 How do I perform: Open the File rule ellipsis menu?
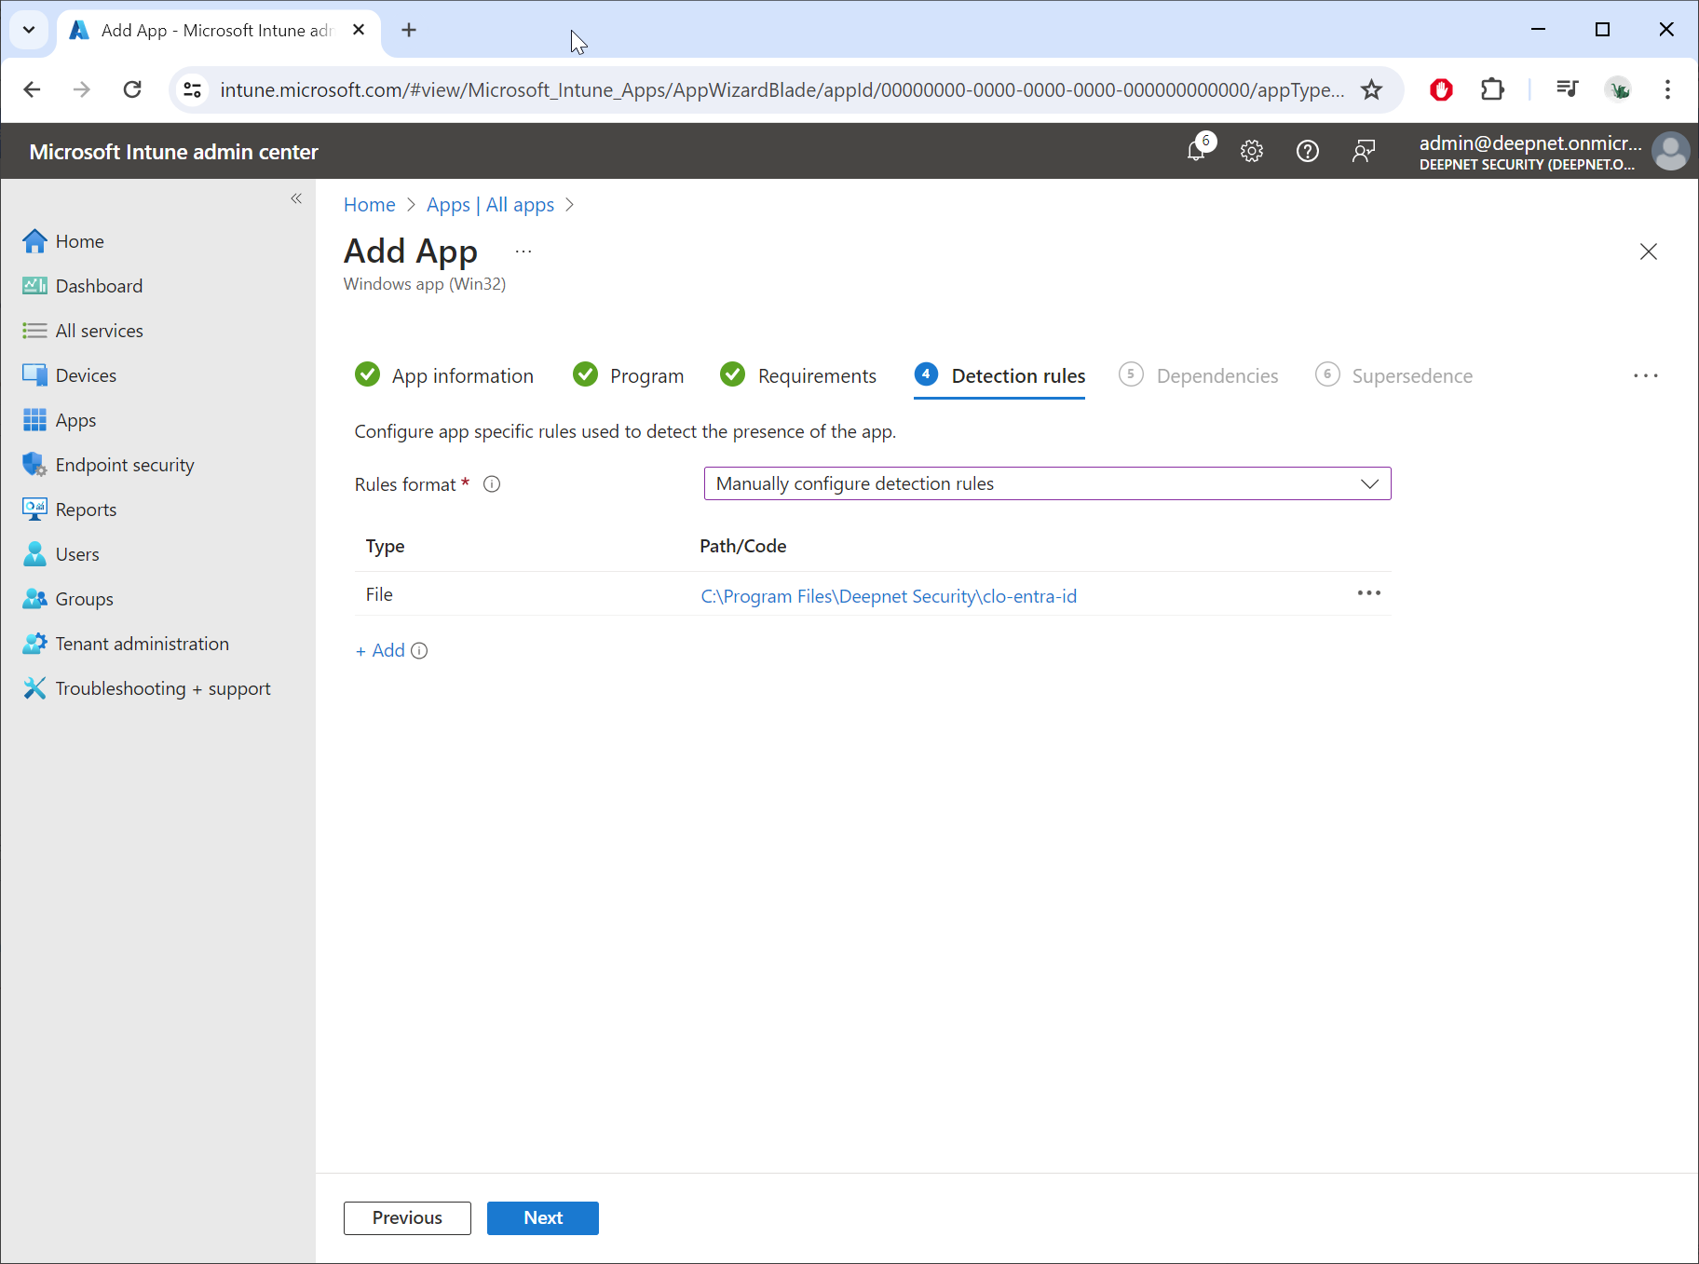[1368, 593]
